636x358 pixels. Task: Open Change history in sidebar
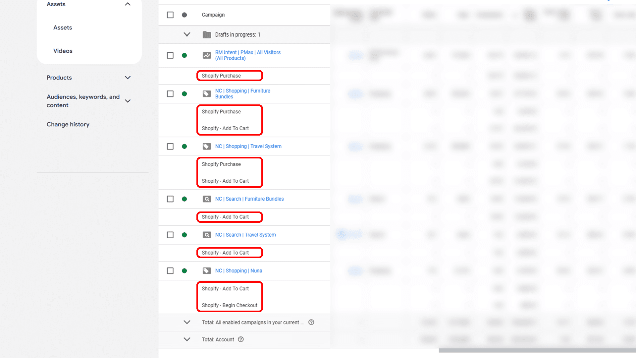point(68,124)
